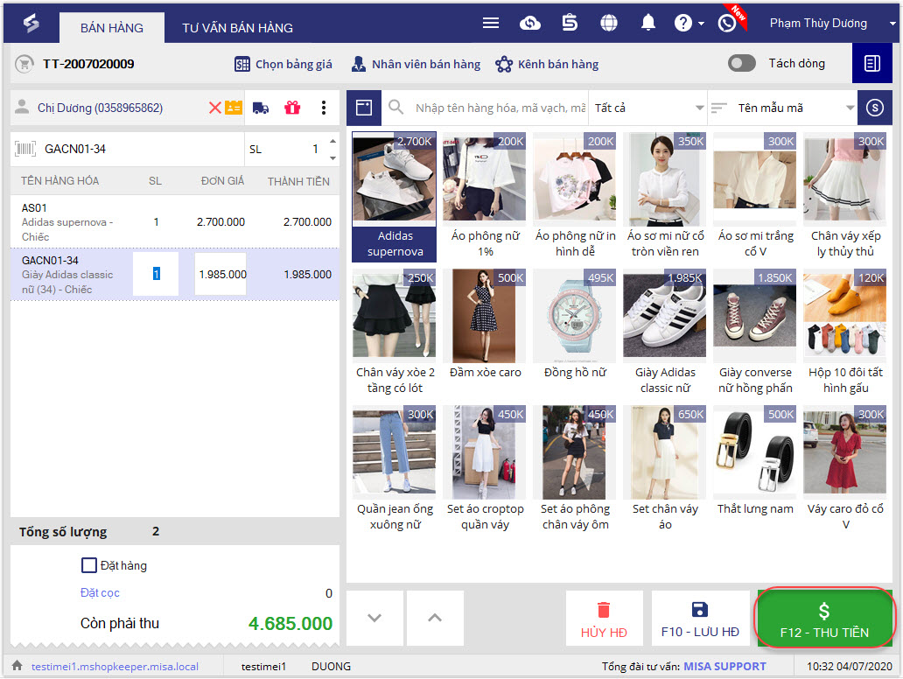The height and width of the screenshot is (679, 903).
Task: Open the hamburger menu icon
Action: point(491,23)
